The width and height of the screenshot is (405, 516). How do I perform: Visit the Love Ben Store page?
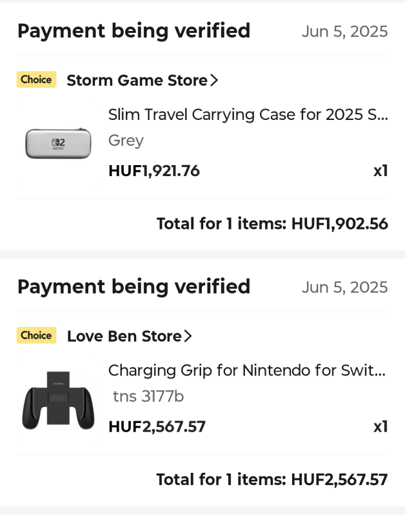tap(124, 336)
